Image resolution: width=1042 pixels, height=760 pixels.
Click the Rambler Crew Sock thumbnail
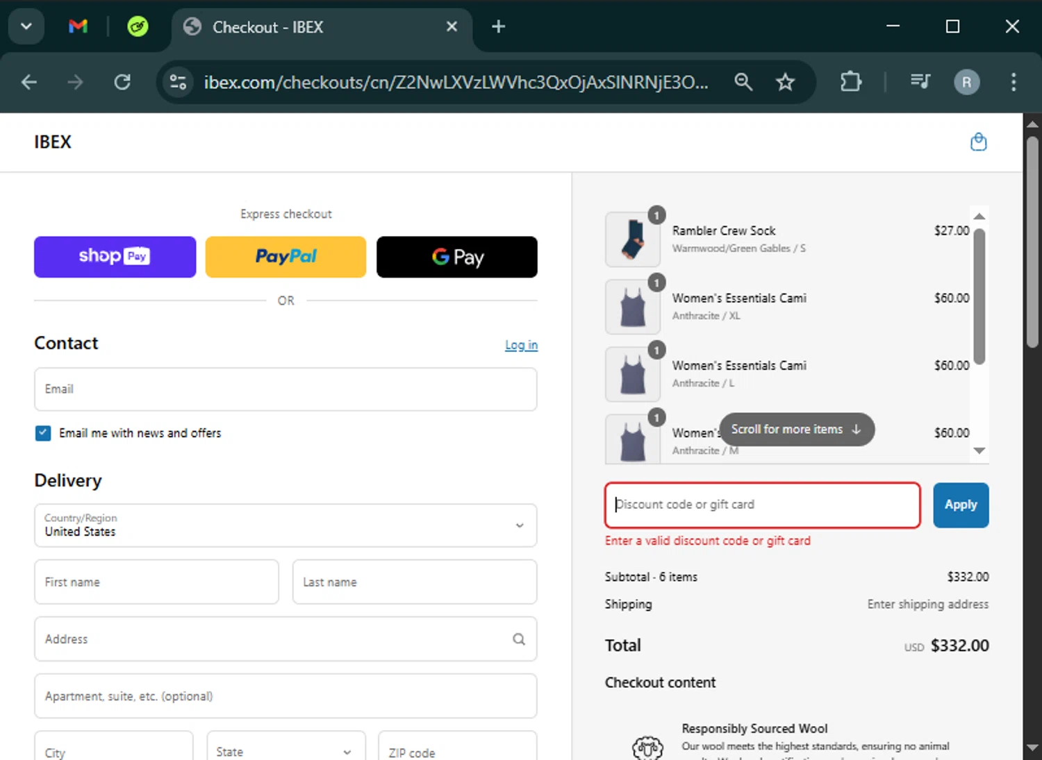point(633,239)
